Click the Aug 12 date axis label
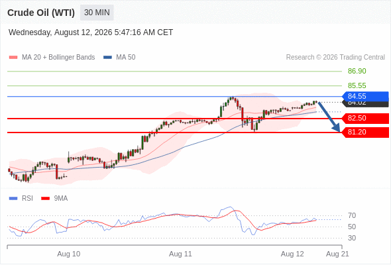Screen dimensions: 391x265 [x=292, y=254]
